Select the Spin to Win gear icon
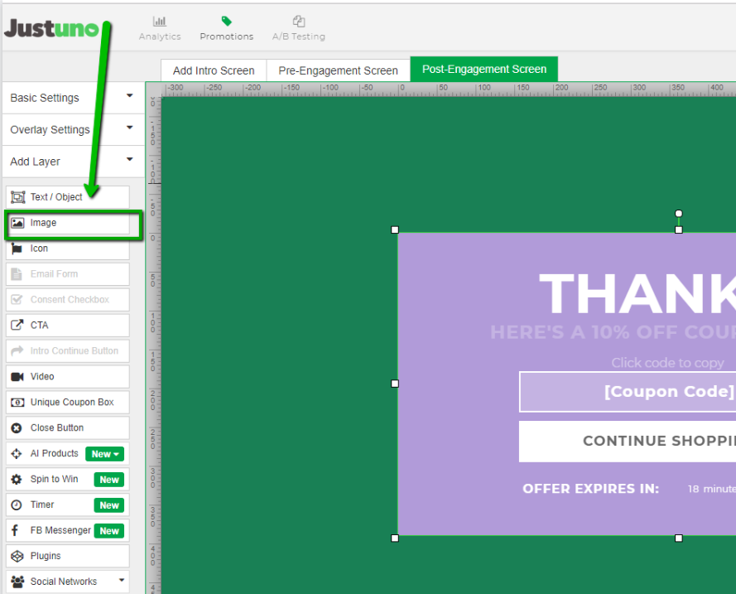Viewport: 736px width, 594px height. 17,480
